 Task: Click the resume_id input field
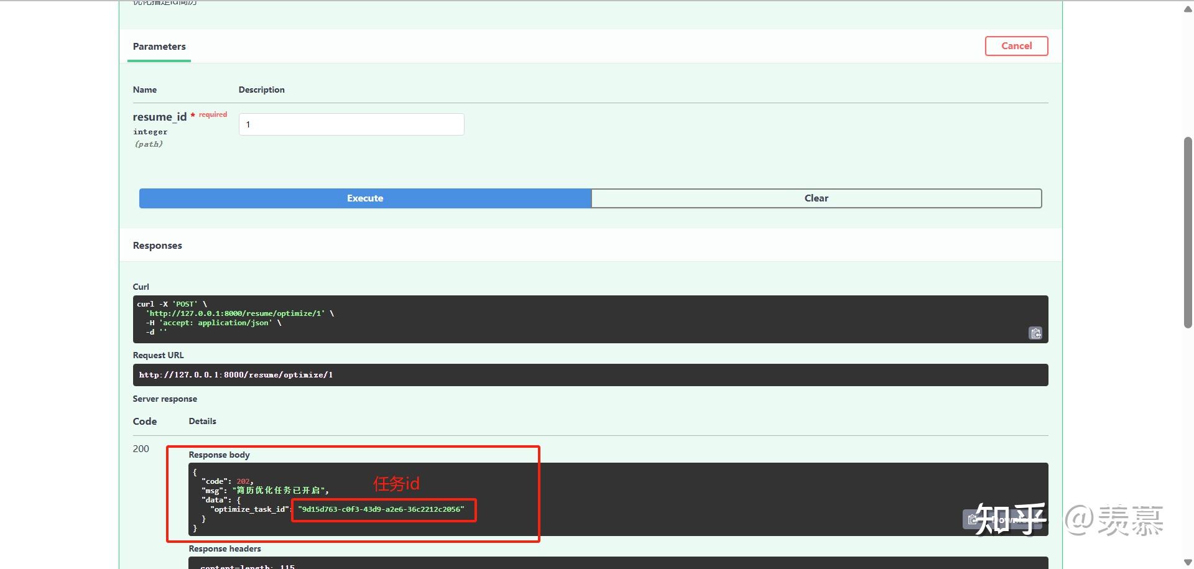pos(351,124)
